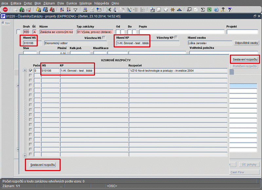Click the 'Ekonomický odbor' field
The height and width of the screenshot is (190, 262).
click(x=76, y=43)
